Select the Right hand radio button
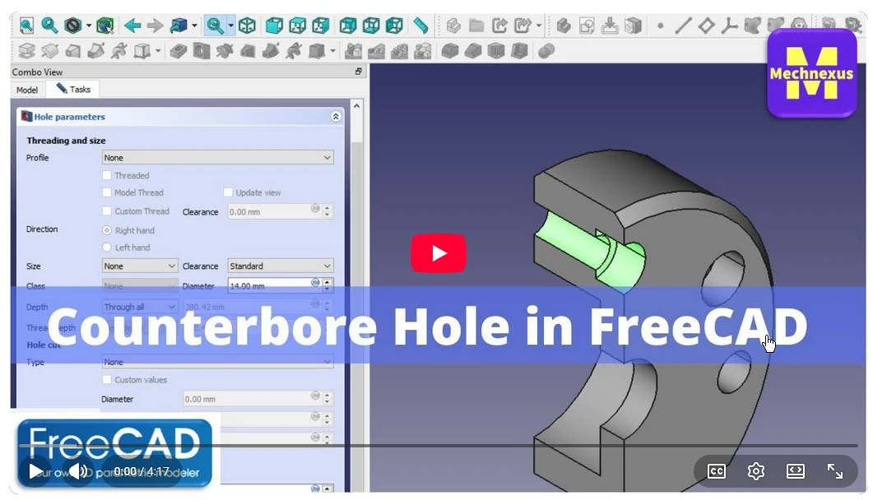873x500 pixels. pos(107,230)
